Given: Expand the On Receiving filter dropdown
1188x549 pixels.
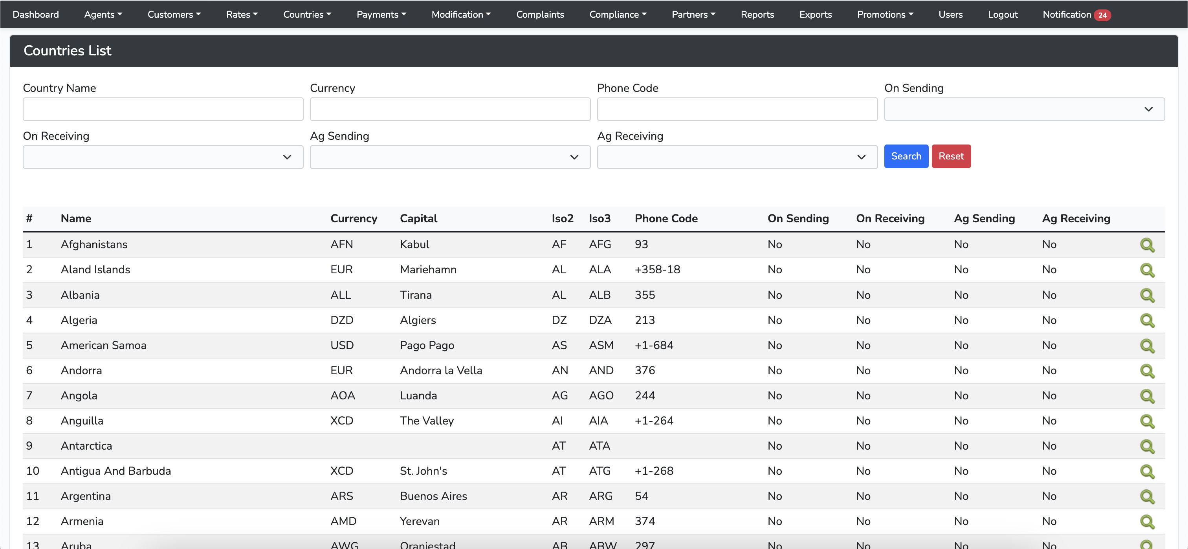Looking at the screenshot, I should tap(163, 157).
